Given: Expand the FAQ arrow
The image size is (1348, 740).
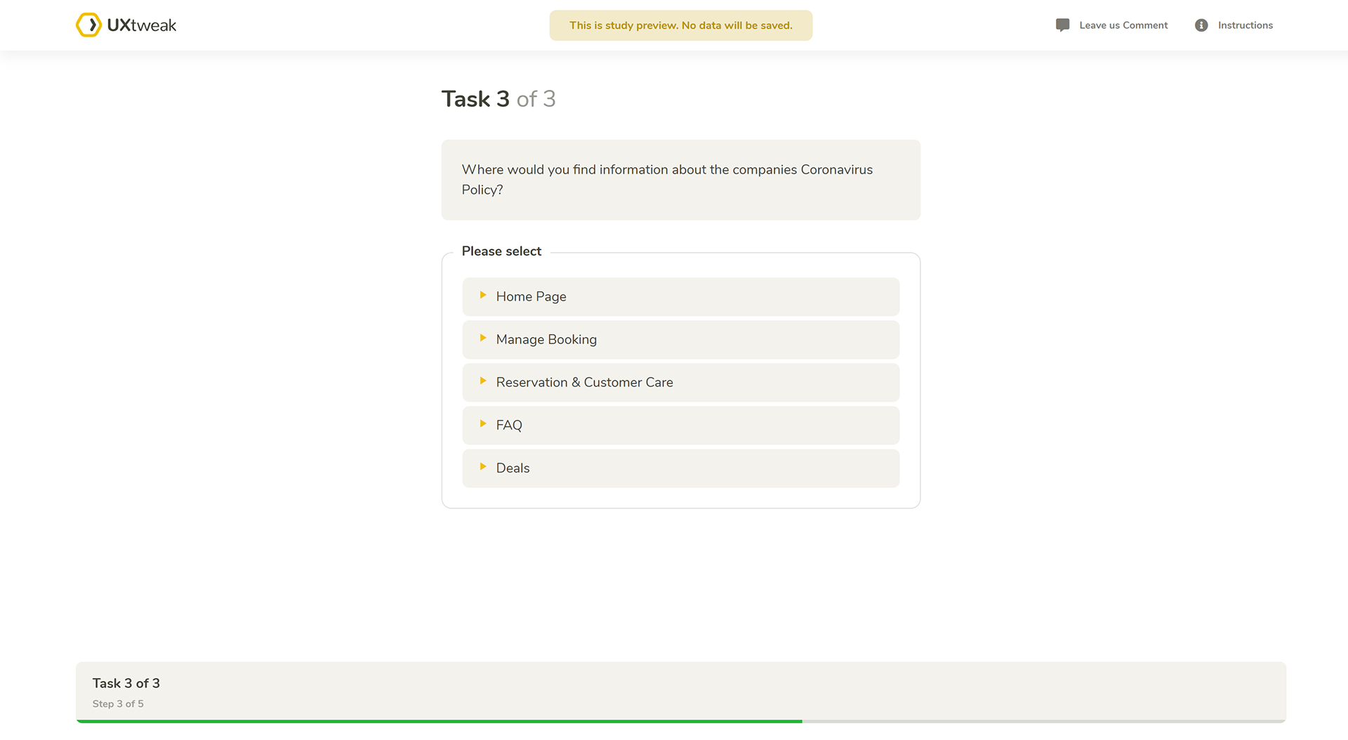Looking at the screenshot, I should tap(483, 424).
